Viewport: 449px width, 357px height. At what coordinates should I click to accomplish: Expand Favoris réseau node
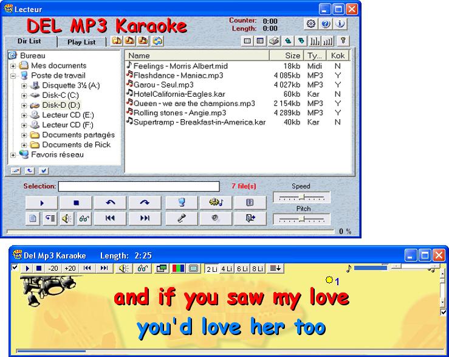13,155
